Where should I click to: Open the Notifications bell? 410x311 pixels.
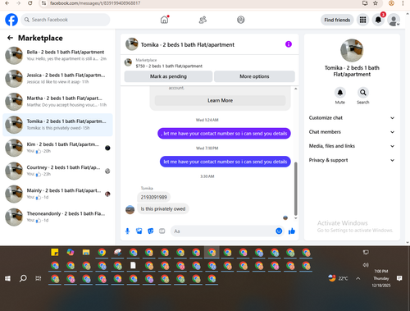378,20
